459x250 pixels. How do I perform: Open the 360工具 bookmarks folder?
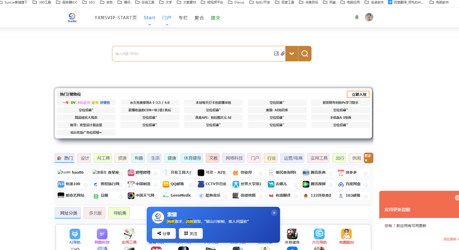(42, 2)
